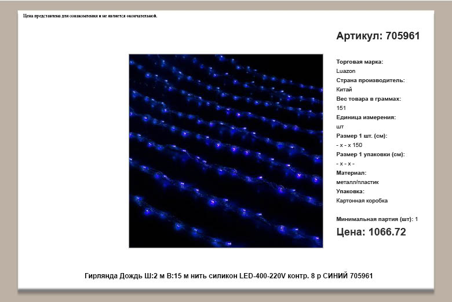This screenshot has height=302, width=452.
Task: Click the 'Размер 1 упаковки (см):' label
Action: click(x=370, y=154)
